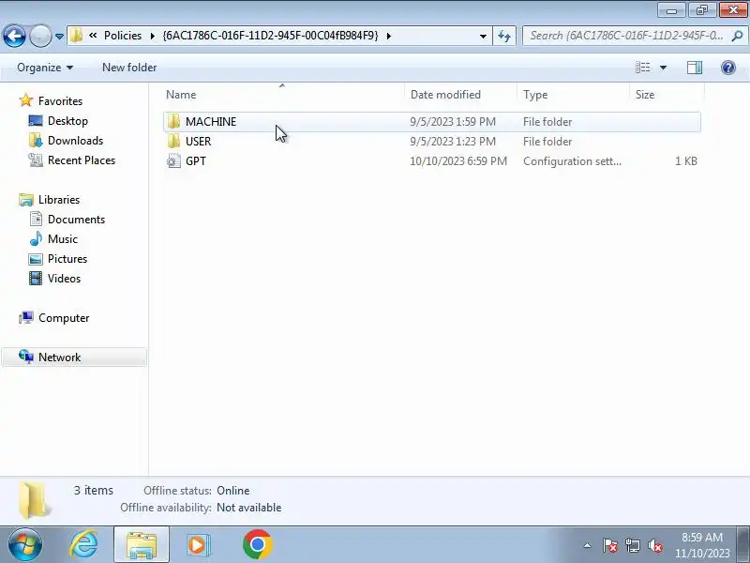Click the GPT file name

coord(196,161)
